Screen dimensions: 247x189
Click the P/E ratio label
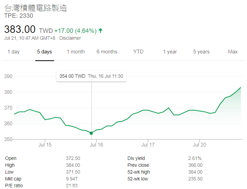pos(14,186)
